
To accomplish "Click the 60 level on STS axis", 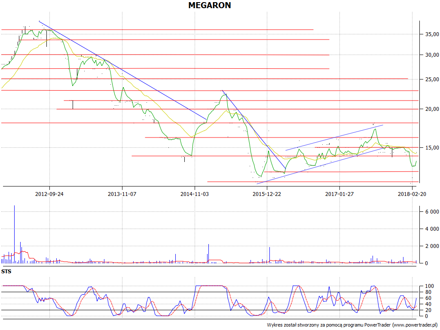I will tap(428, 298).
